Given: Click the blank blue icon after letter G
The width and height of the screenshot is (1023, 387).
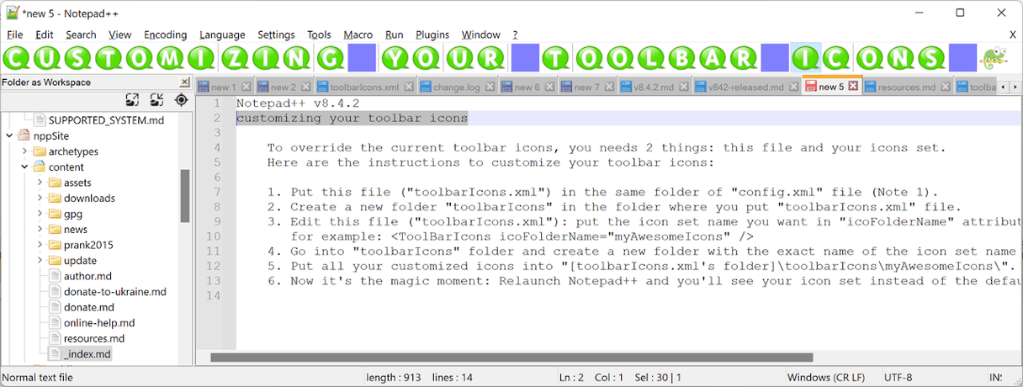Looking at the screenshot, I should click(x=362, y=58).
